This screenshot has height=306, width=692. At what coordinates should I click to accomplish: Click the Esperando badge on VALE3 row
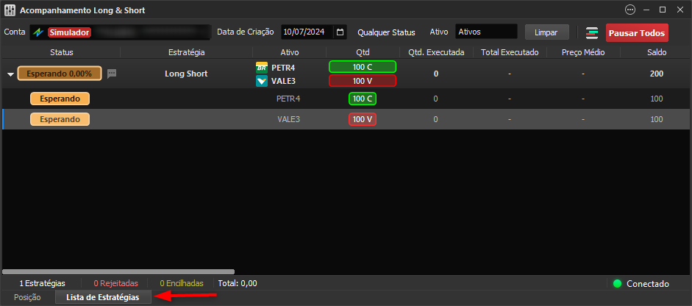pyautogui.click(x=60, y=119)
